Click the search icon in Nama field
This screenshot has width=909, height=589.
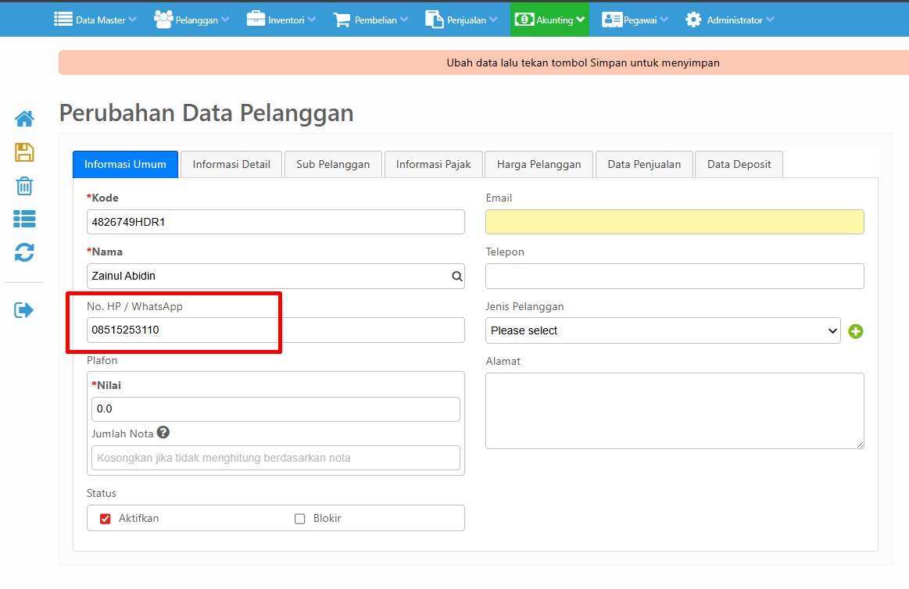pos(456,277)
